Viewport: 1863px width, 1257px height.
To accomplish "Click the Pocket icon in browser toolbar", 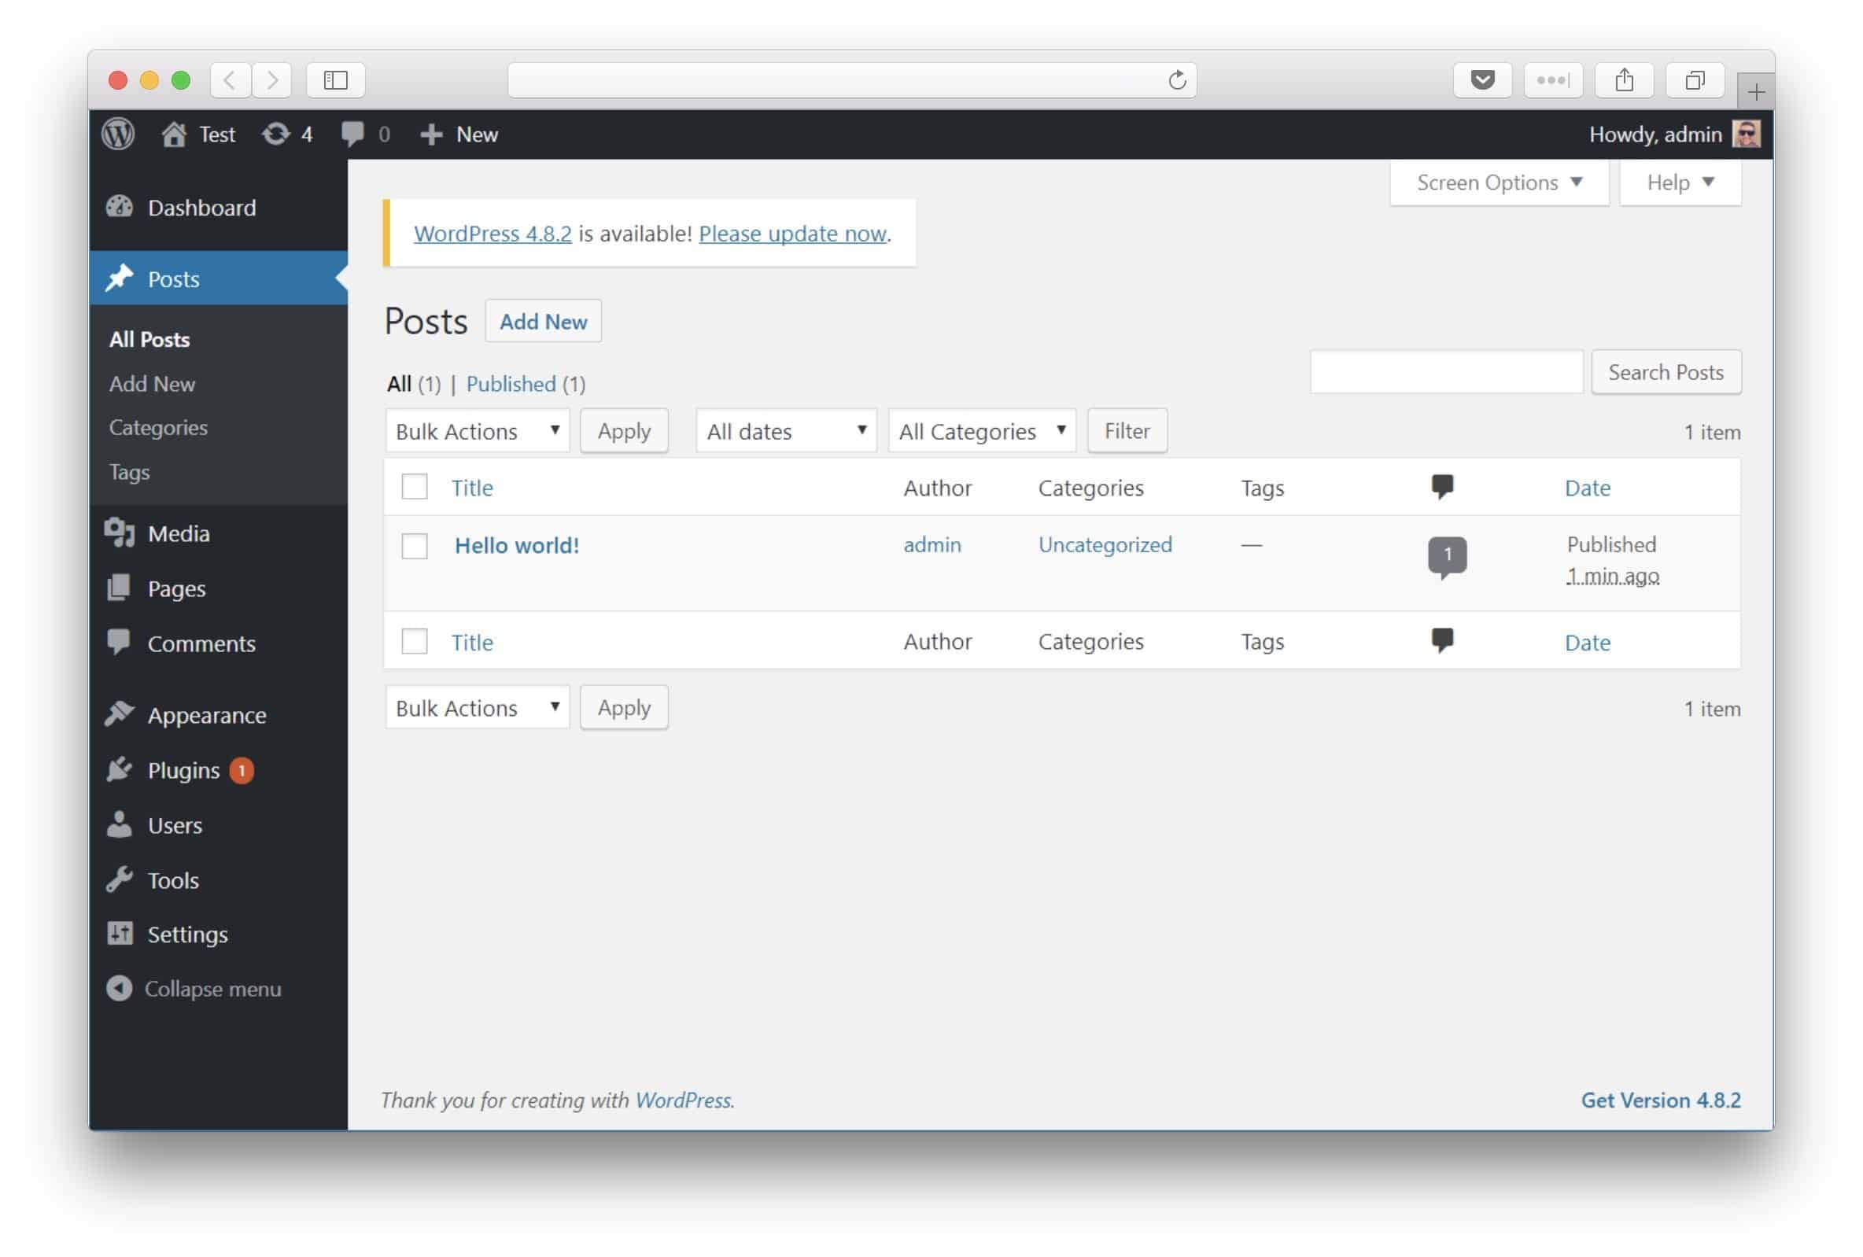I will [1481, 80].
